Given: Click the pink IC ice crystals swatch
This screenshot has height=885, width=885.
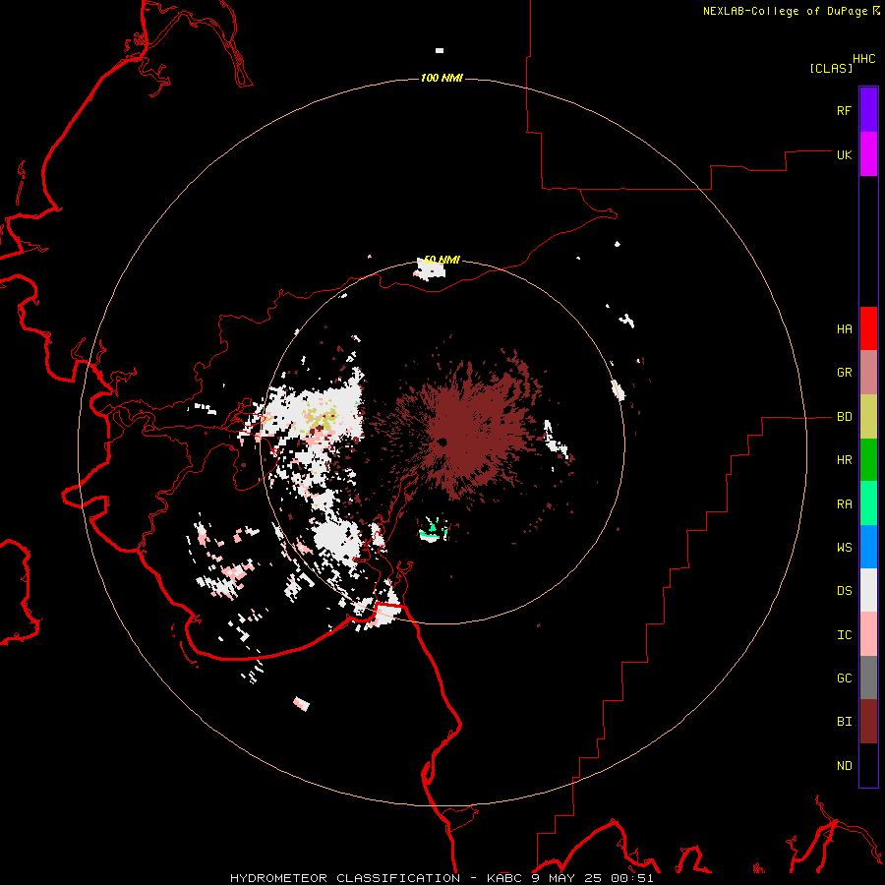Looking at the screenshot, I should point(868,634).
